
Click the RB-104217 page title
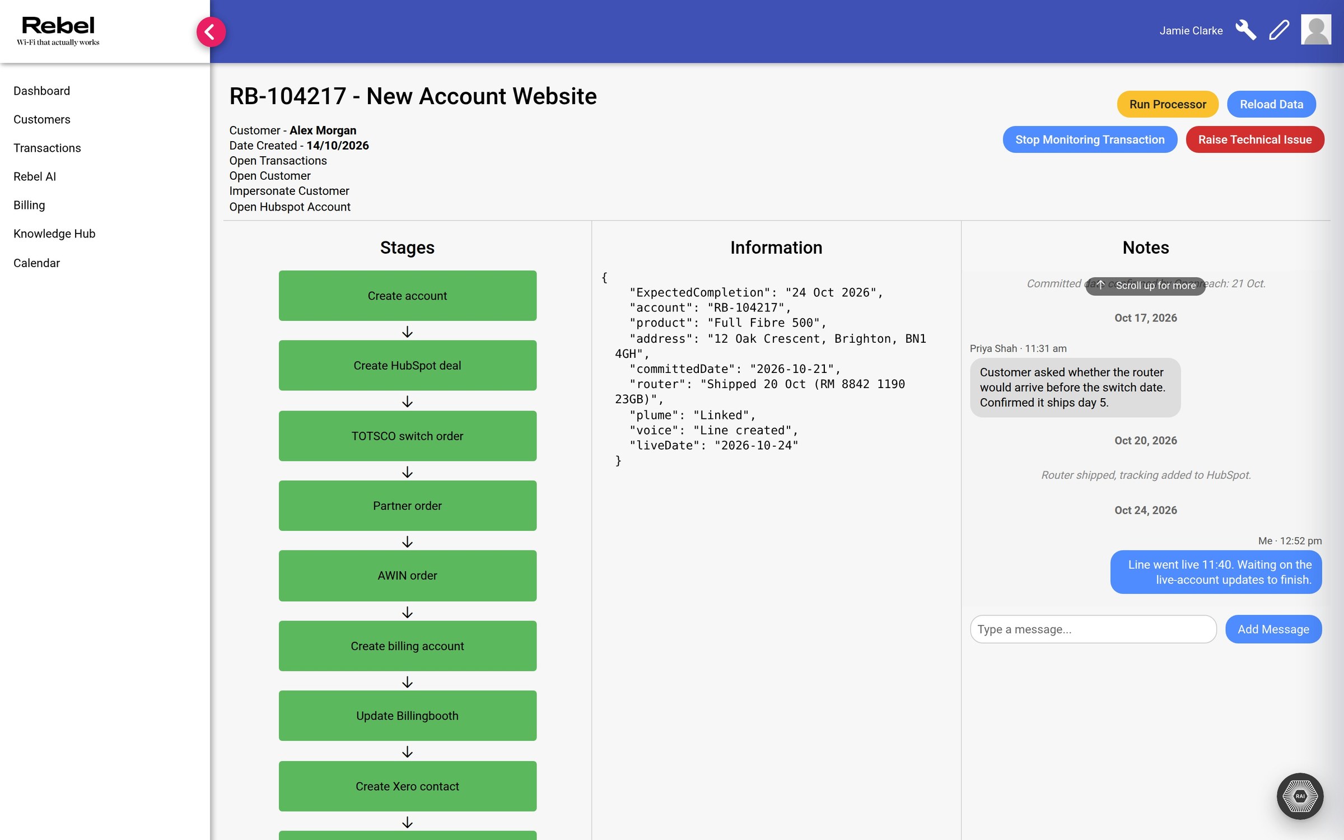(x=413, y=96)
